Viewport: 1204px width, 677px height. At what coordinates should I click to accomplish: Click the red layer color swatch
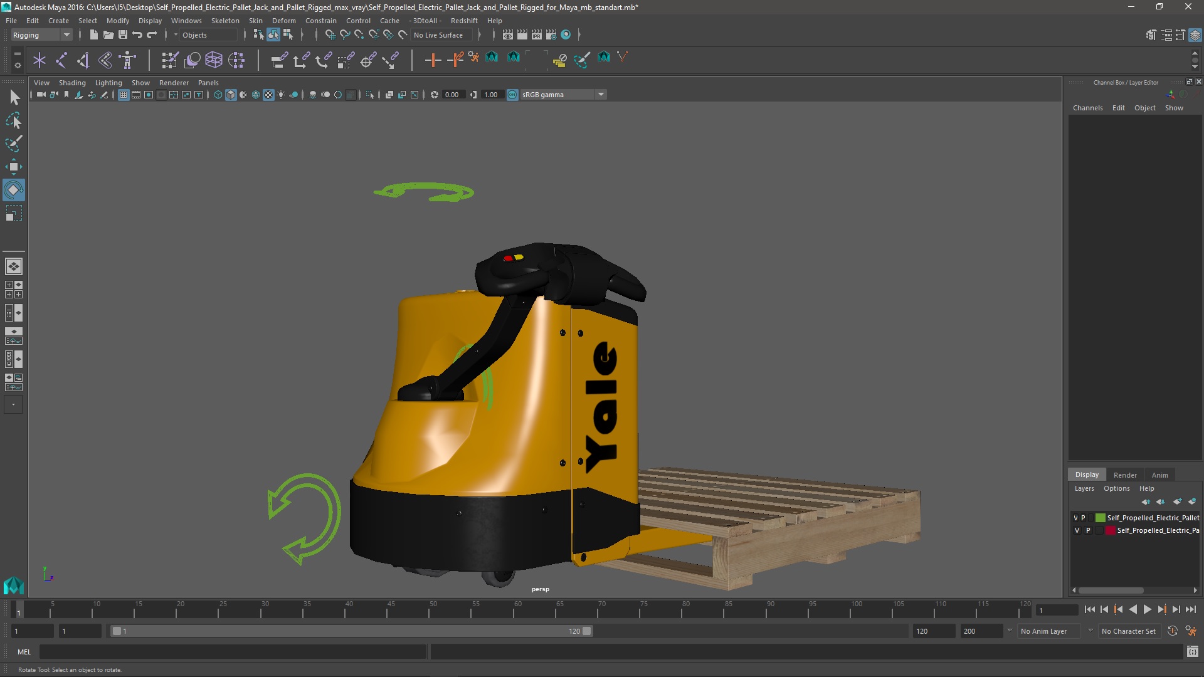coord(1111,530)
